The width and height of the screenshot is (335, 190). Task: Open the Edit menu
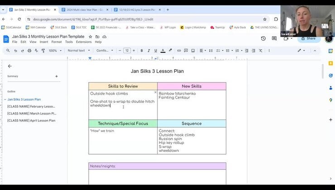[23, 42]
